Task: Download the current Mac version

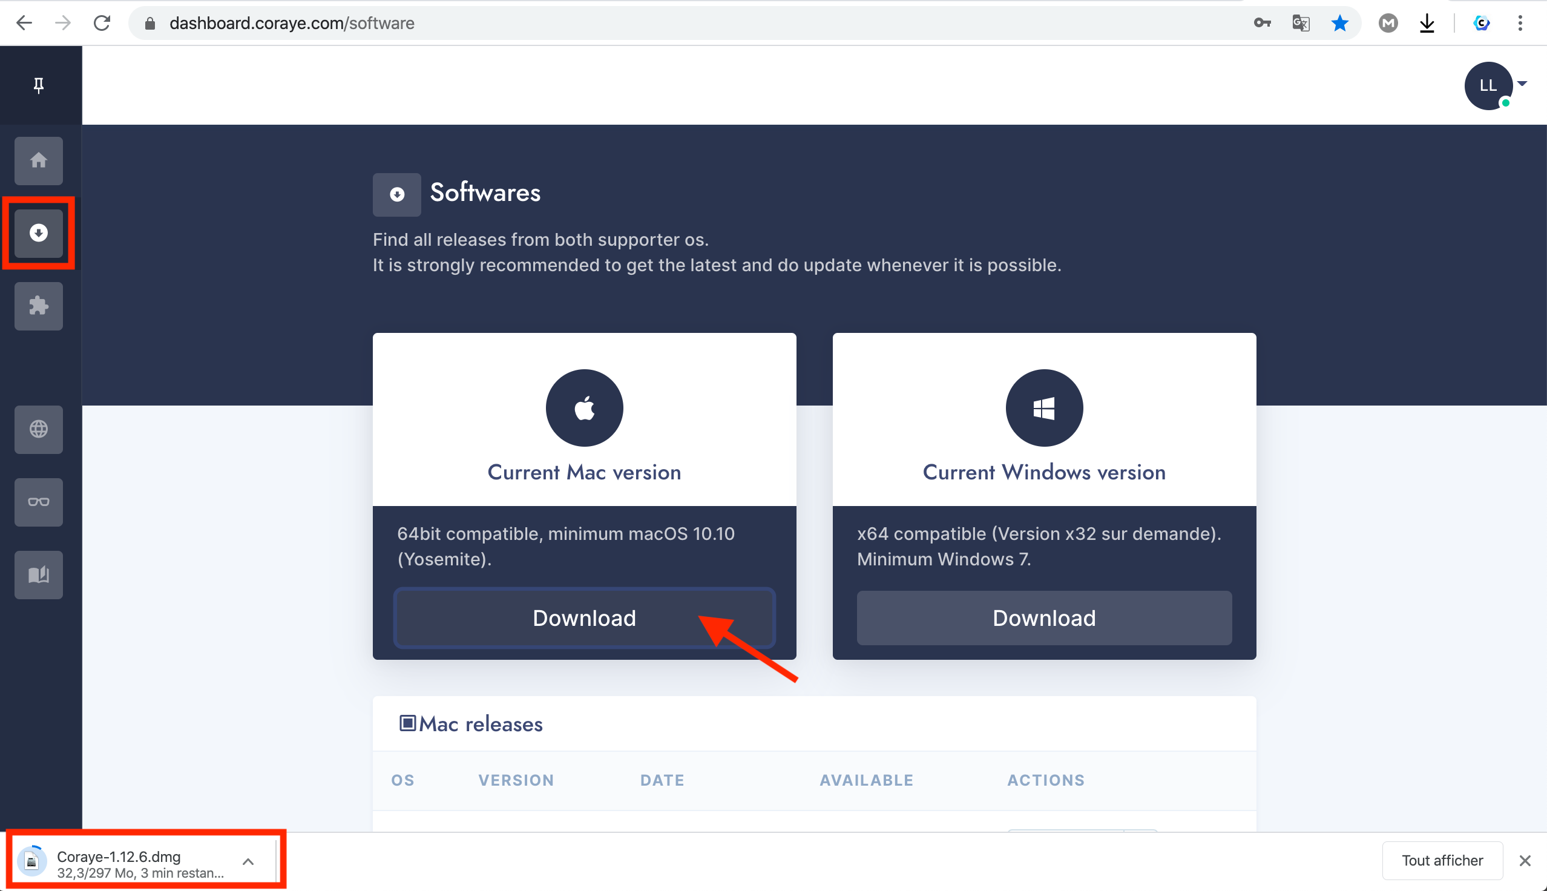Action: 584,617
